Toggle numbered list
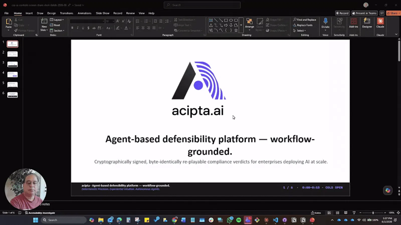This screenshot has height=225, width=401. (x=146, y=21)
